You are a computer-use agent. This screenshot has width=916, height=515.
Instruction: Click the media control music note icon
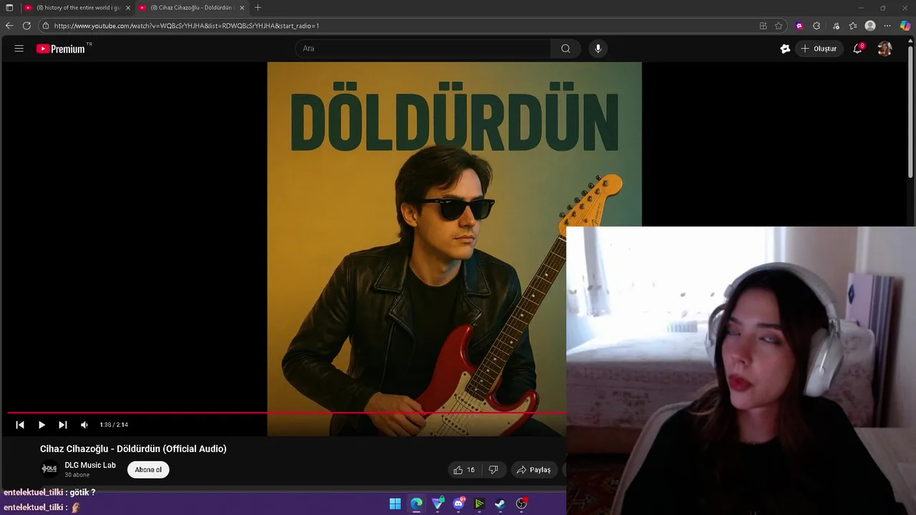836,26
